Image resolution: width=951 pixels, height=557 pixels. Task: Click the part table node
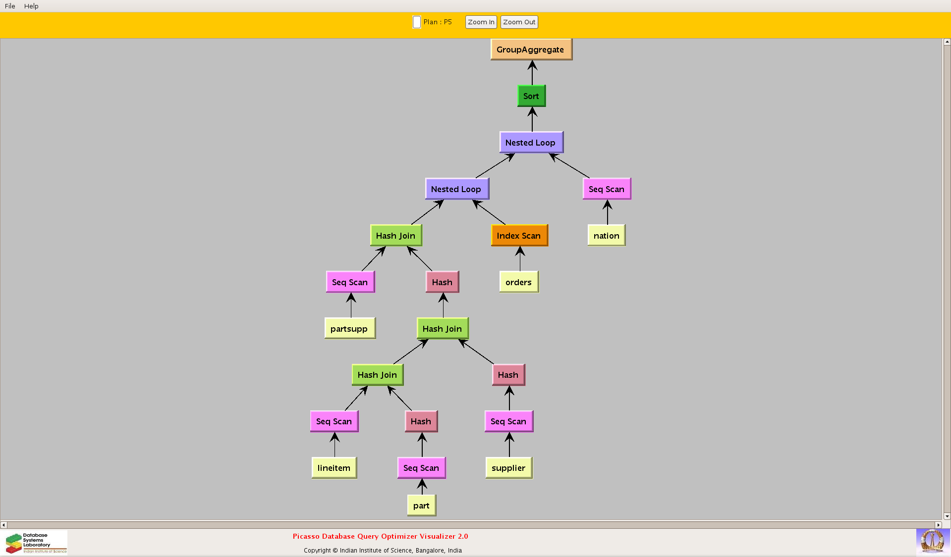(421, 506)
